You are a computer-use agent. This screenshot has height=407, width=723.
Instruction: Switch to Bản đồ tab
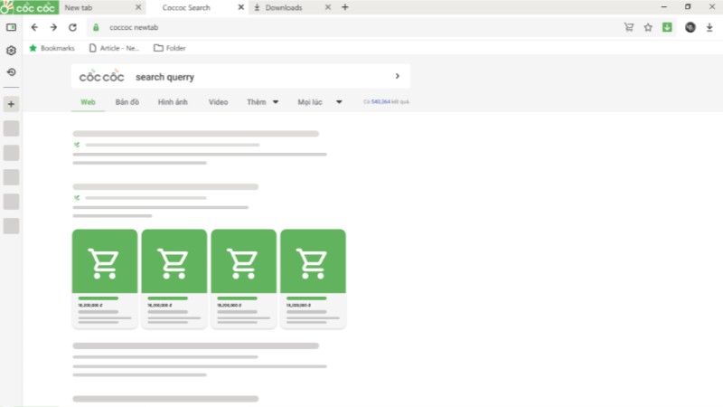click(x=127, y=102)
